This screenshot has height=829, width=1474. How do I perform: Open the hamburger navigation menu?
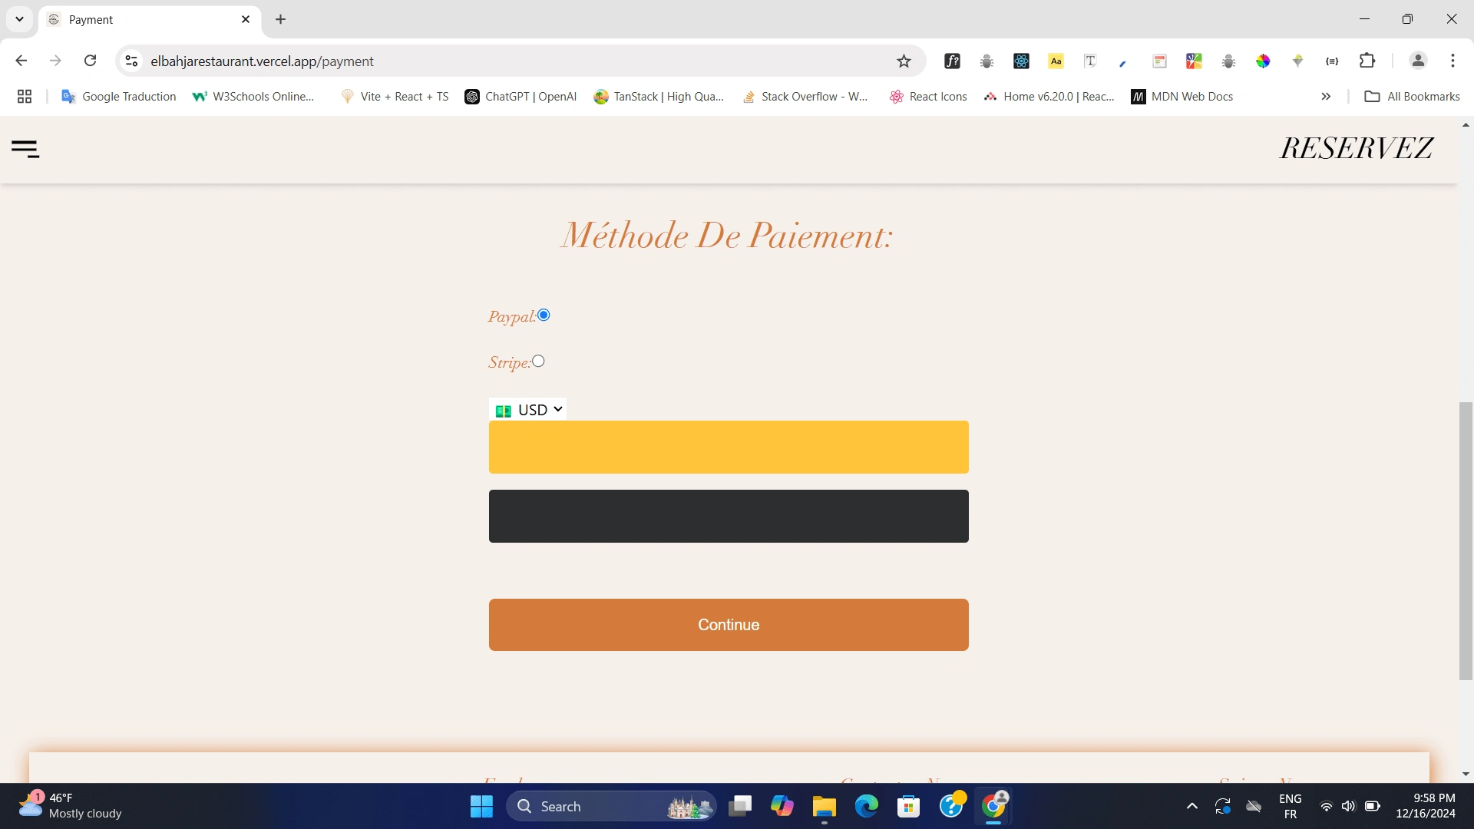click(x=25, y=149)
